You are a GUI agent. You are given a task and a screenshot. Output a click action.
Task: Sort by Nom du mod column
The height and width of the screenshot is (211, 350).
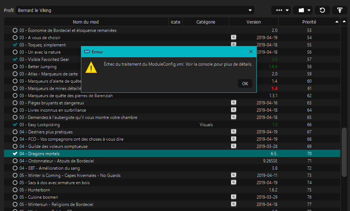coord(86,22)
